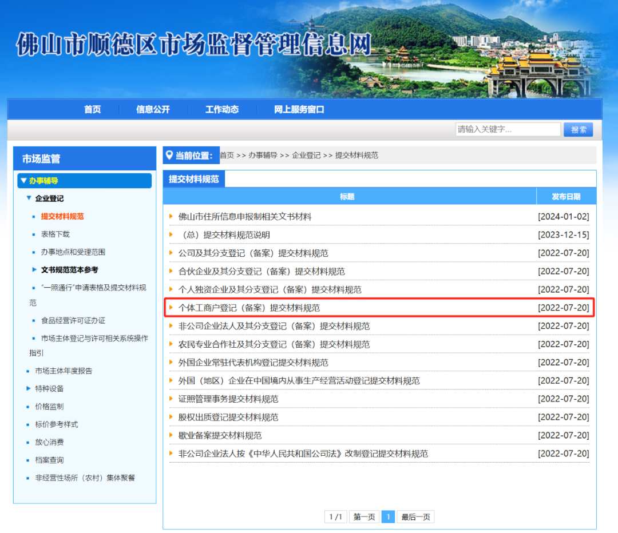Image resolution: width=618 pixels, height=533 pixels.
Task: Click the orange arrow beside 歇业备案提交材料规范
Action: pos(171,435)
